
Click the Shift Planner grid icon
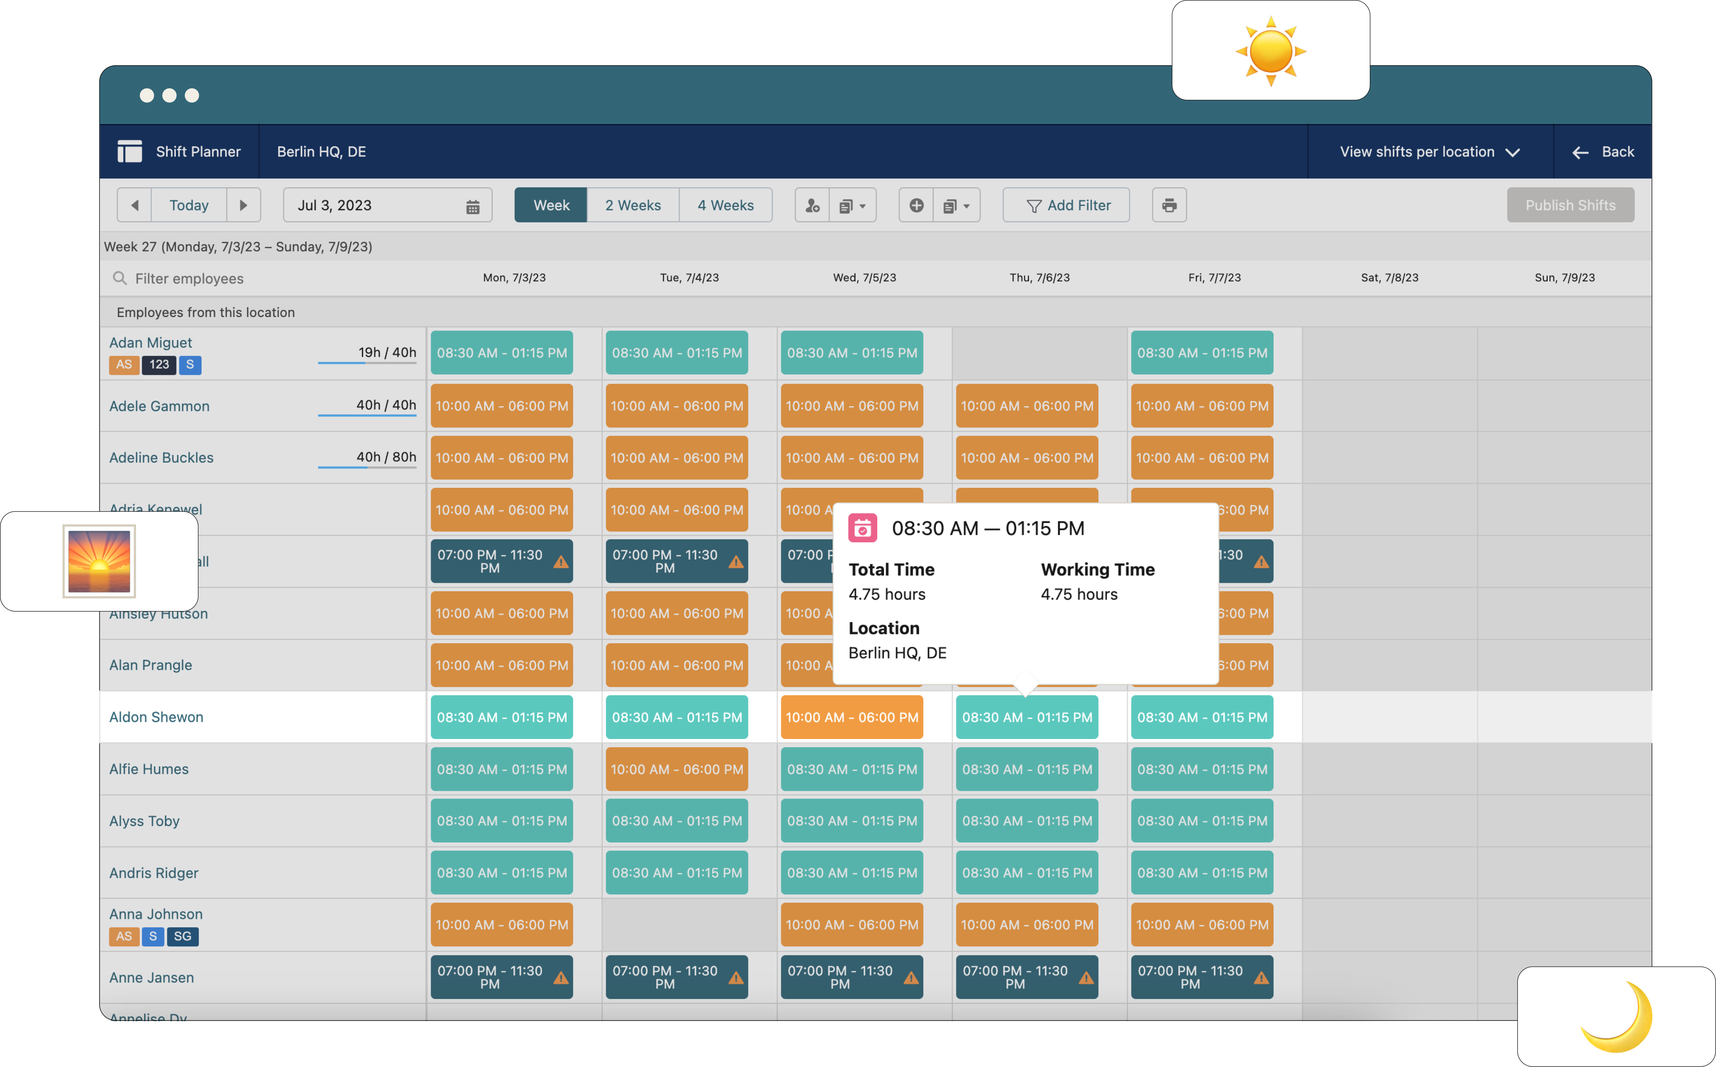click(x=129, y=151)
